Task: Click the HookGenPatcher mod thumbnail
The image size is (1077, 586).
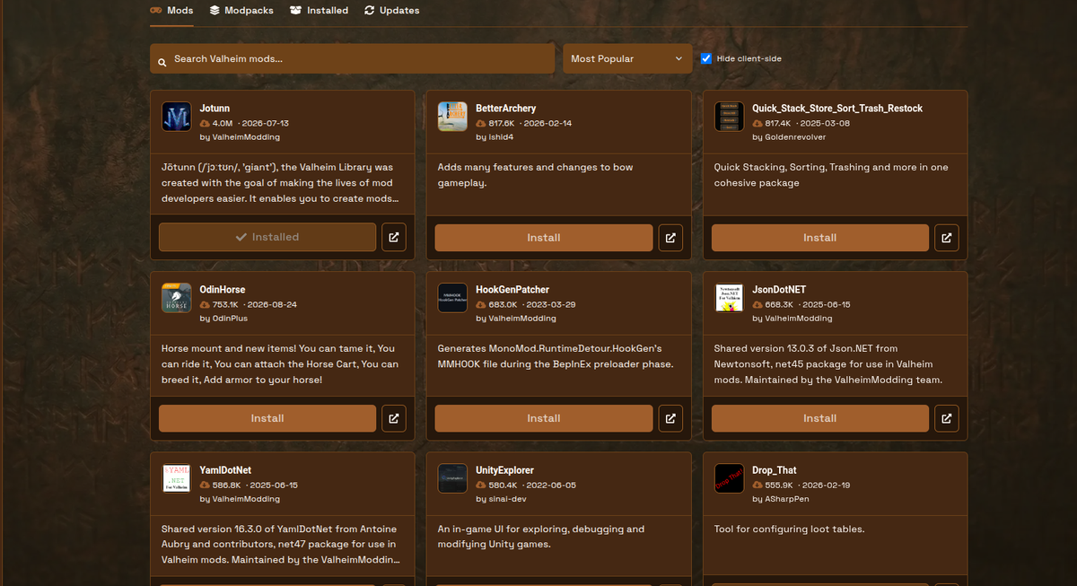Action: [453, 298]
